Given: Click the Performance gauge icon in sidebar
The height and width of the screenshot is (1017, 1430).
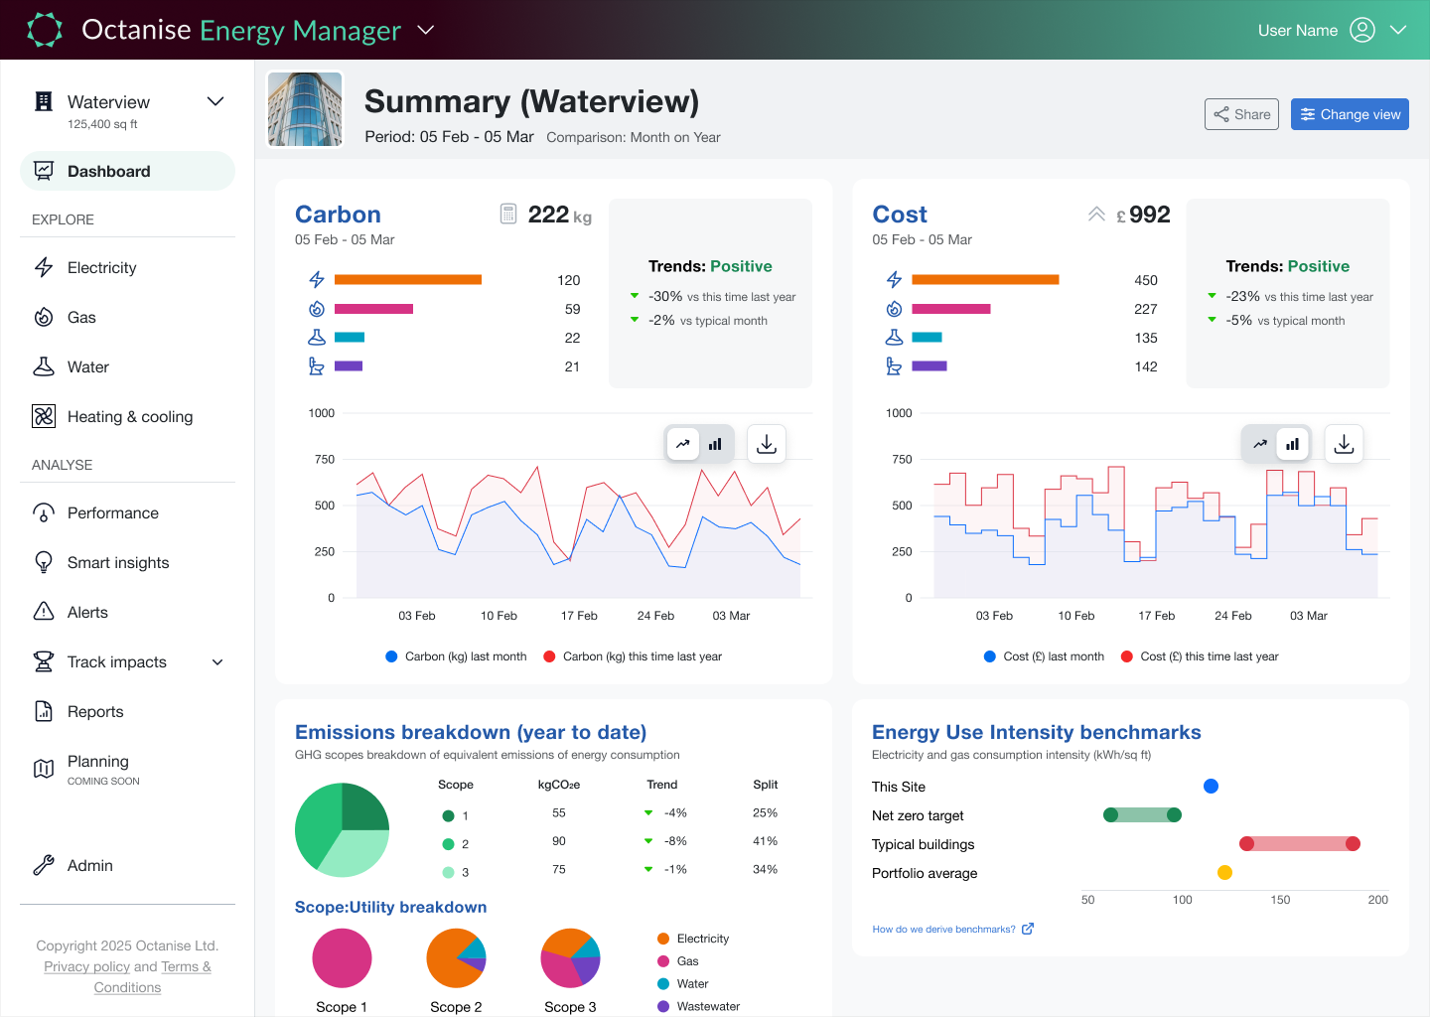Looking at the screenshot, I should 44,512.
